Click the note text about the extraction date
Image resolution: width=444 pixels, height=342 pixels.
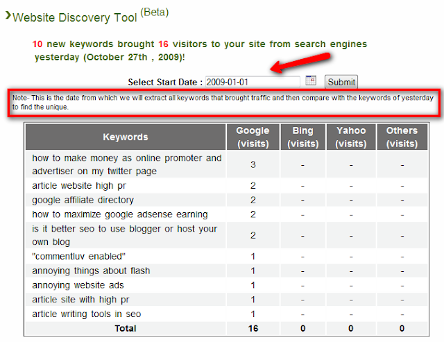223,103
